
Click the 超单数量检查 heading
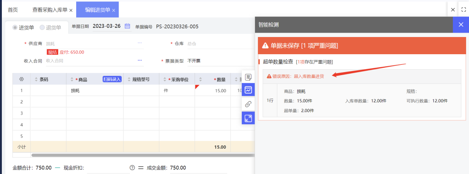coord(278,62)
